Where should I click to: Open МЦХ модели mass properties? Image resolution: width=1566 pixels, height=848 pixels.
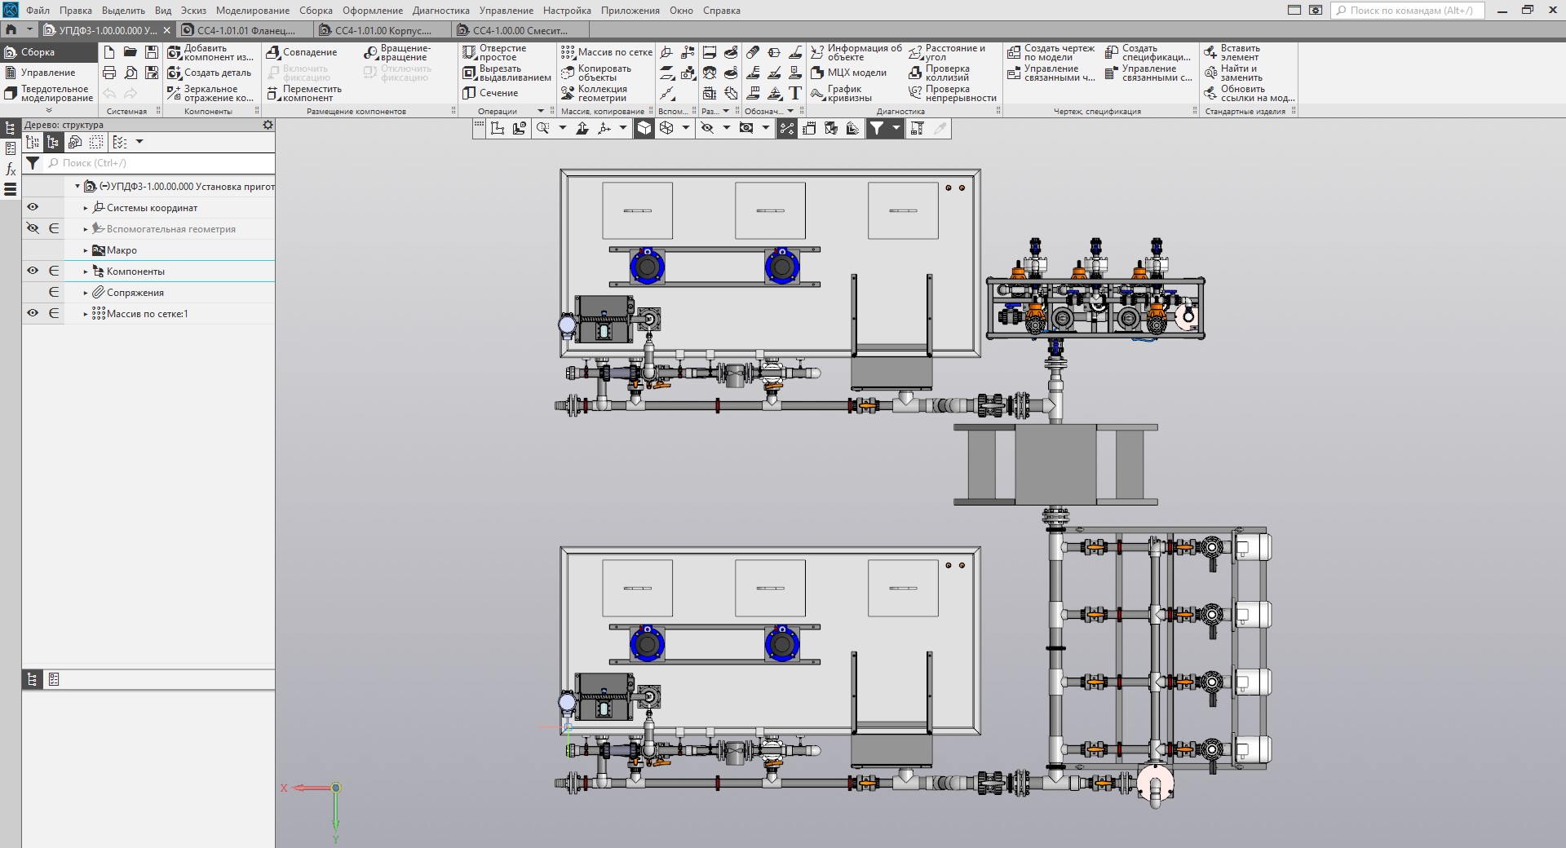point(817,73)
